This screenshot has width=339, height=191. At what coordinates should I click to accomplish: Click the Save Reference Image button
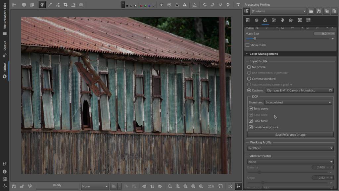290,135
